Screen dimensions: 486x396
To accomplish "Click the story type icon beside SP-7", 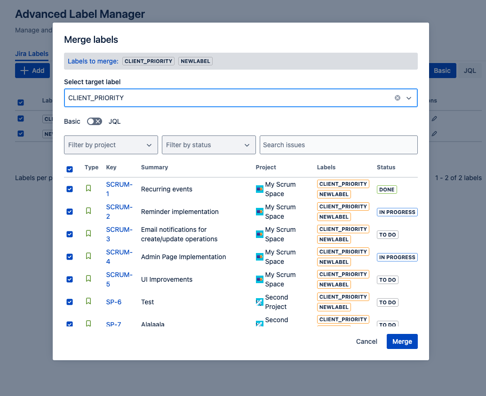I will [88, 324].
